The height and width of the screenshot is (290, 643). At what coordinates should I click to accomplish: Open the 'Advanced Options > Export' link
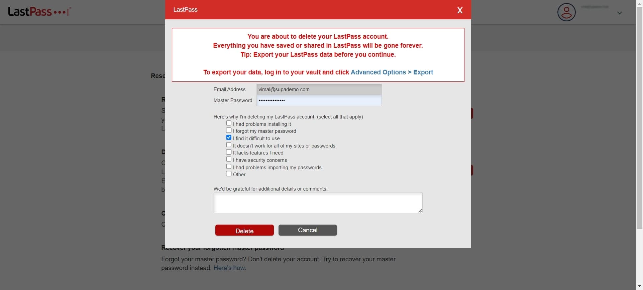pos(392,72)
